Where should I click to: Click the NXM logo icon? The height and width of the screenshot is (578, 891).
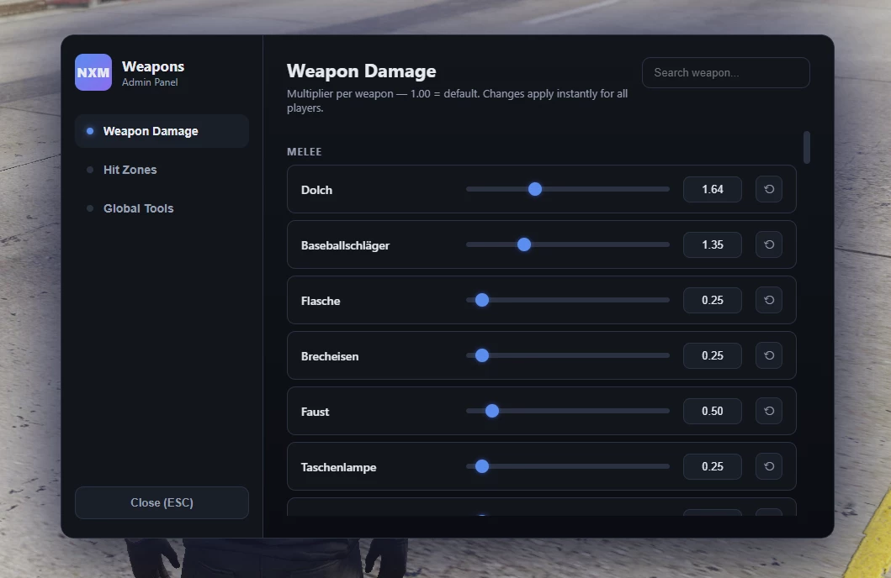click(93, 72)
